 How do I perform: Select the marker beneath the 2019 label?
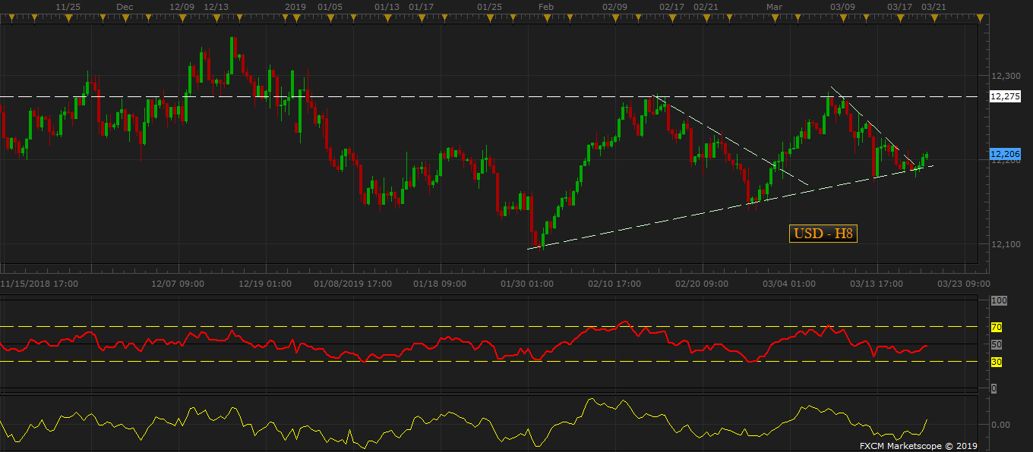click(296, 17)
